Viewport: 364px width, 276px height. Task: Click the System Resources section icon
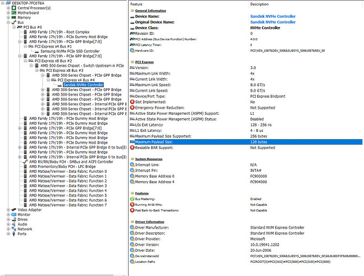132,159
